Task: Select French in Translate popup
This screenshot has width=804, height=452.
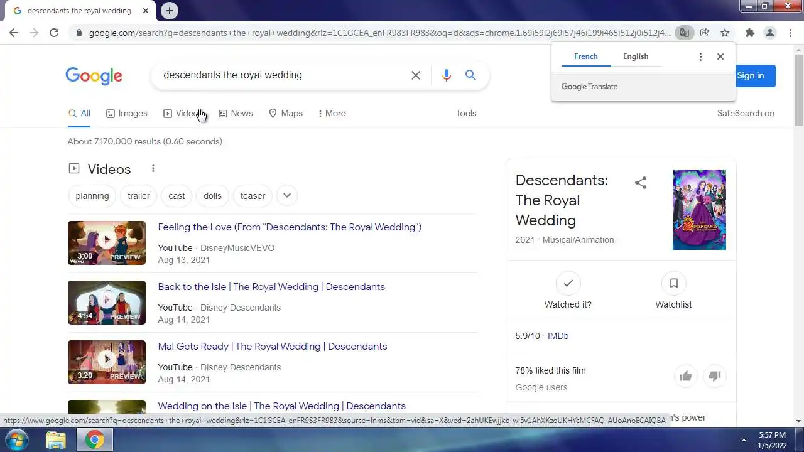Action: [x=585, y=56]
